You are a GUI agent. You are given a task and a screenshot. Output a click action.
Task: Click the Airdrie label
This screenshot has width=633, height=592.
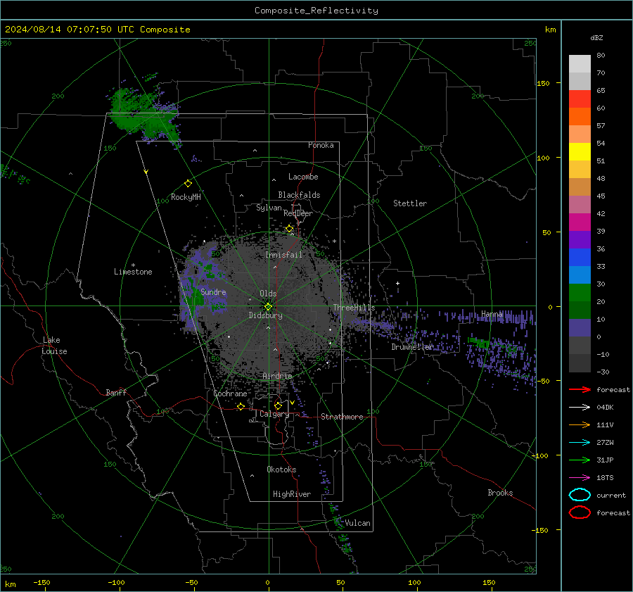(x=277, y=376)
